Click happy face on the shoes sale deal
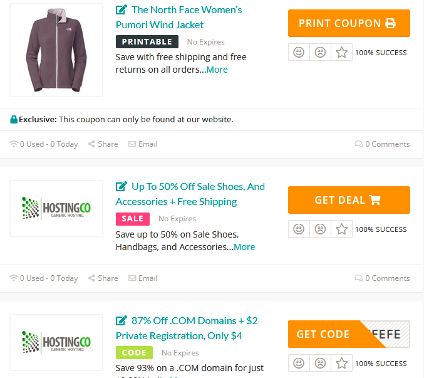 [299, 229]
